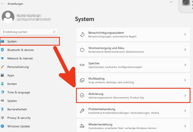Image resolution: width=193 pixels, height=132 pixels.
Task: Go to Time & language section
Action: coord(19,92)
